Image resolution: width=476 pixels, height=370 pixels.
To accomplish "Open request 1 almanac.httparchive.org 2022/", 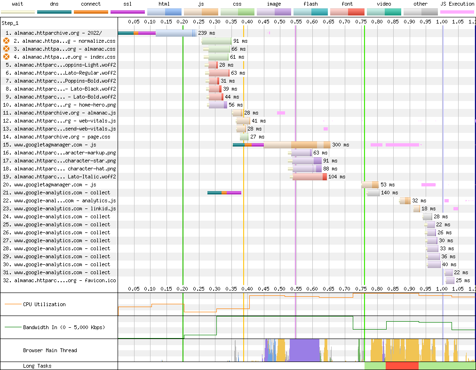I will tap(57, 33).
